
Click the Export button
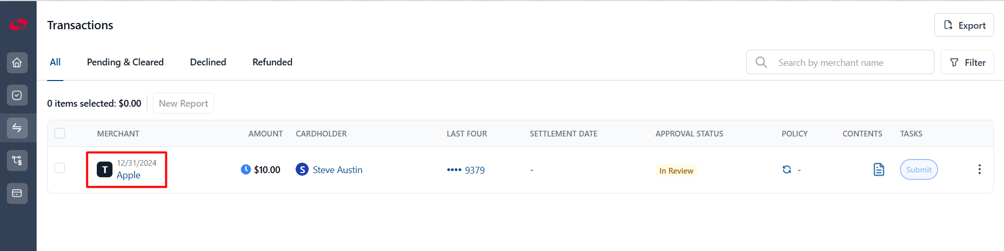(x=964, y=25)
